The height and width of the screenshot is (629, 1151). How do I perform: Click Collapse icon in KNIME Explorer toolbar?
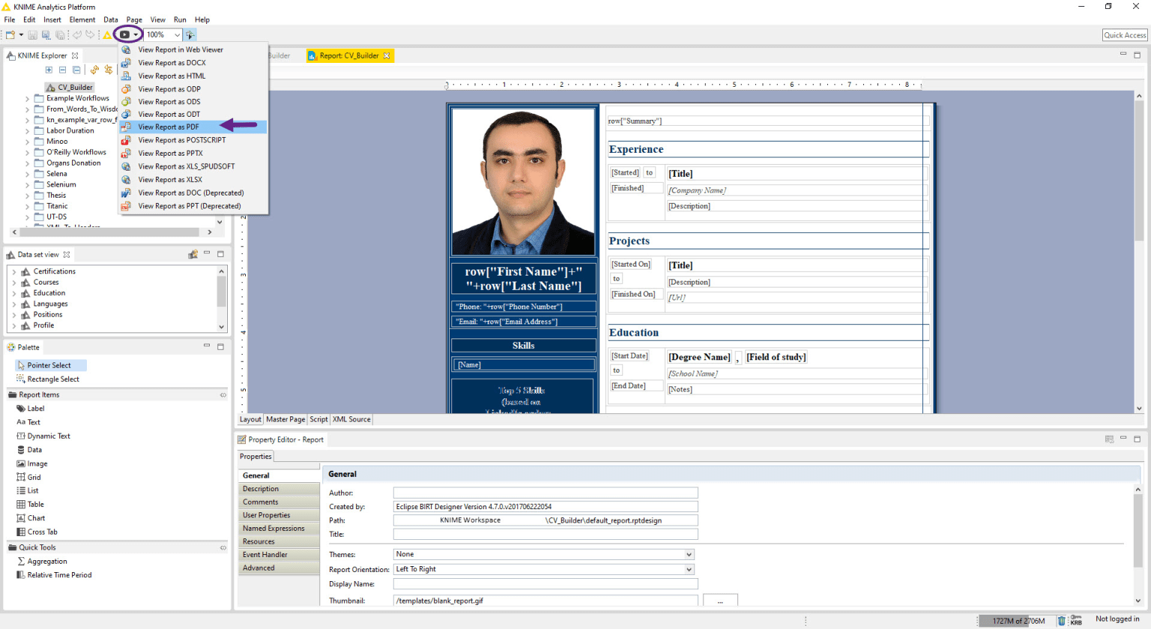62,70
